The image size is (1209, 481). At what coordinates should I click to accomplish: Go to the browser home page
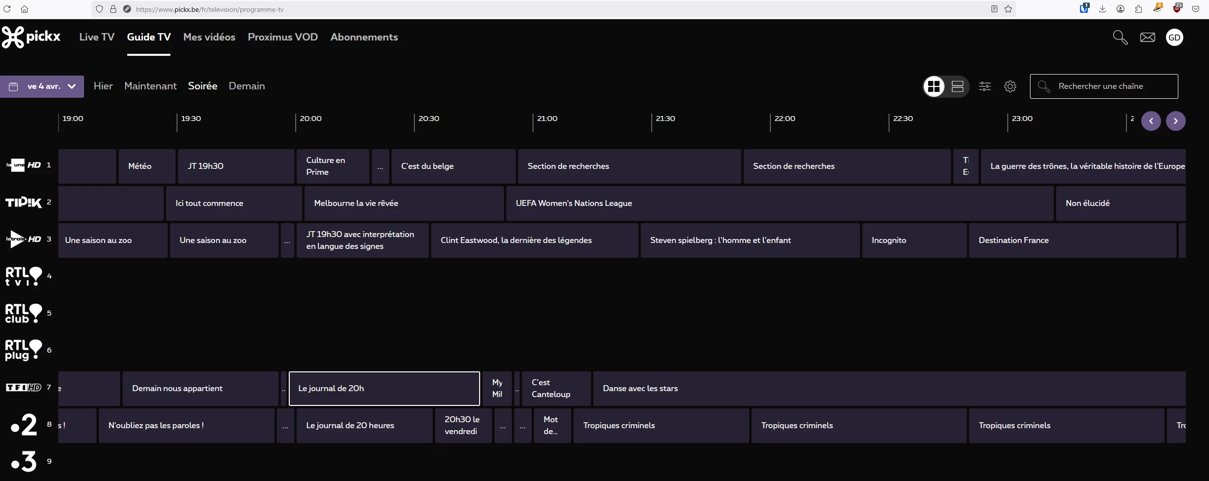24,9
